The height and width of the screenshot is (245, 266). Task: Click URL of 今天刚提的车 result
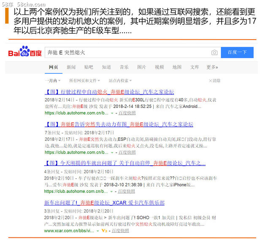tap(76, 191)
